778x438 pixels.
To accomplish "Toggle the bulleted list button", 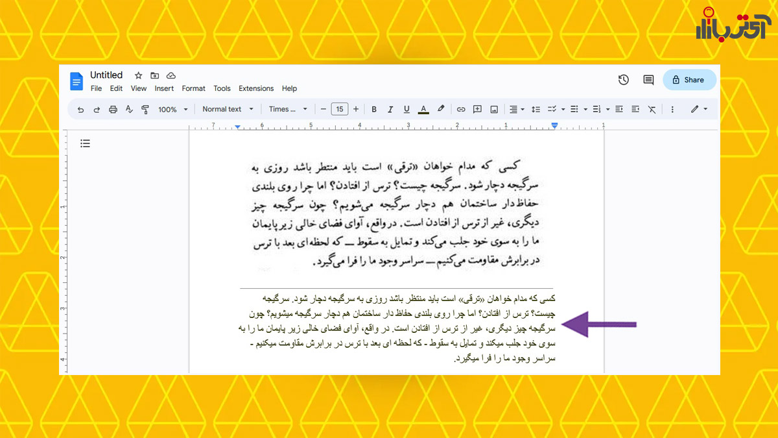I will point(574,109).
